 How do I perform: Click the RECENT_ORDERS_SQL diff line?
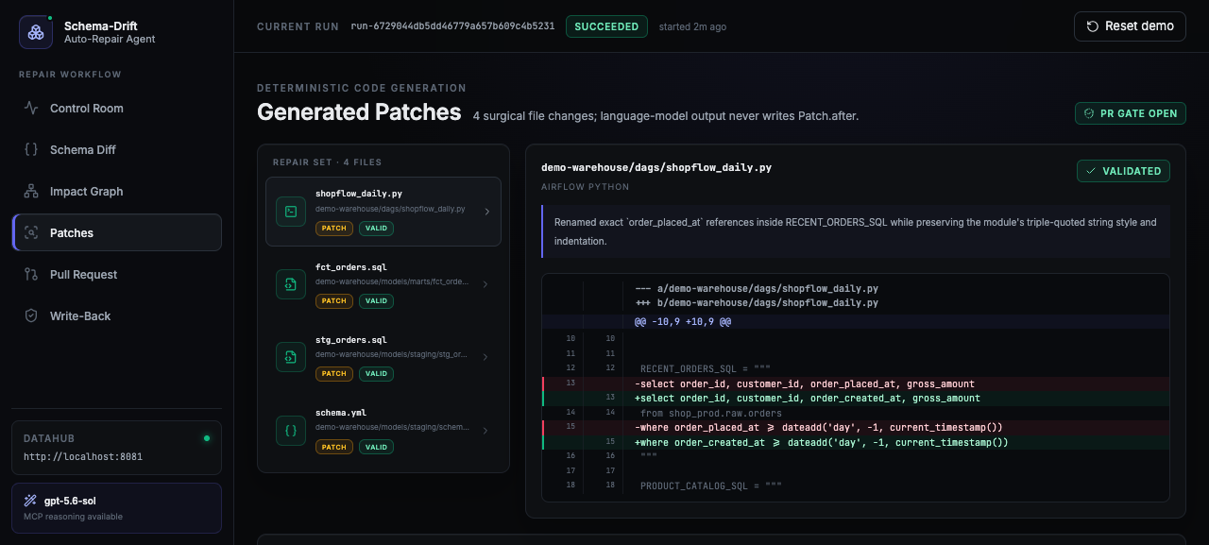point(855,368)
